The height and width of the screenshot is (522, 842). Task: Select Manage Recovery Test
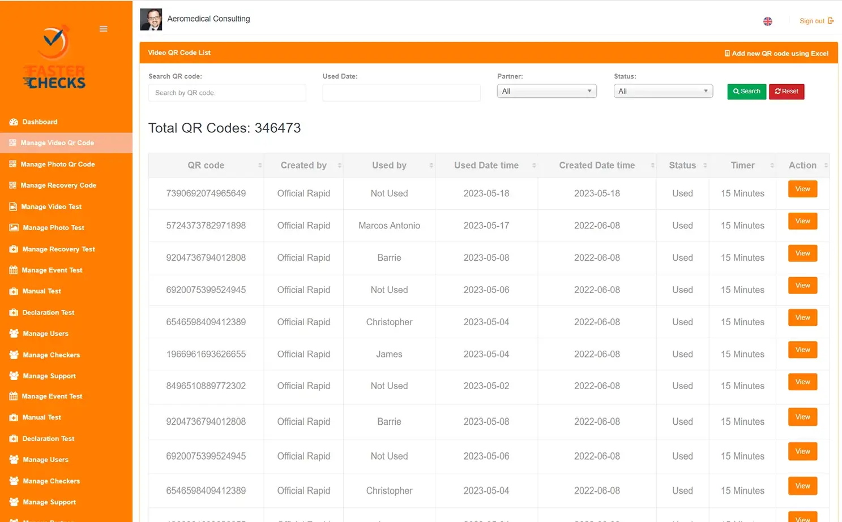(x=57, y=249)
